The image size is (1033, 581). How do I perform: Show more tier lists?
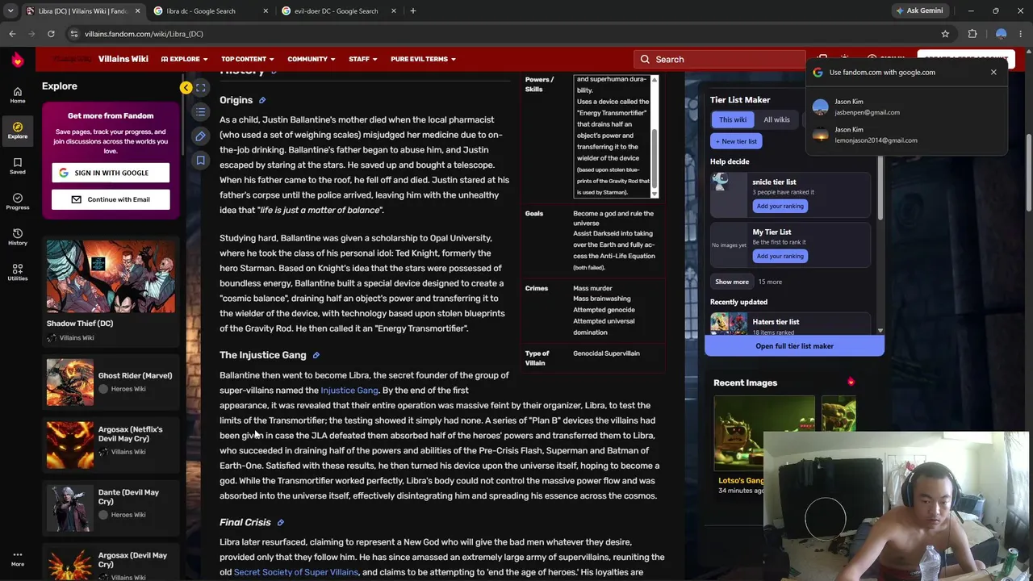[x=731, y=282]
